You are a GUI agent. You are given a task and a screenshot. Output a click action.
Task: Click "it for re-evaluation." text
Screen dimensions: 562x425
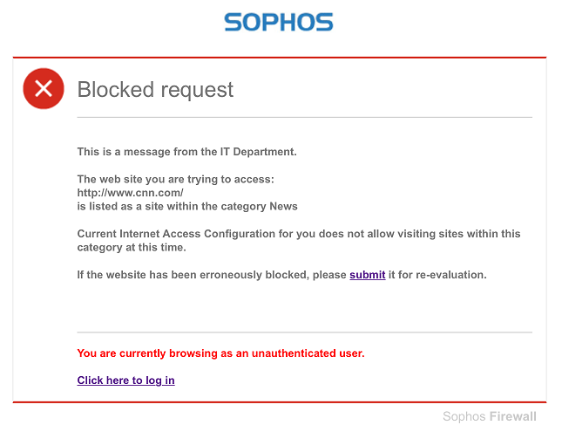437,275
